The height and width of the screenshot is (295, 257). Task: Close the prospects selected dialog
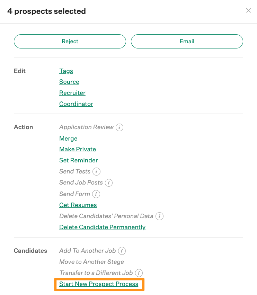point(249,10)
